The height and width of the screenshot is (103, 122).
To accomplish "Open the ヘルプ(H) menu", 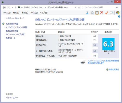I will (44, 13).
